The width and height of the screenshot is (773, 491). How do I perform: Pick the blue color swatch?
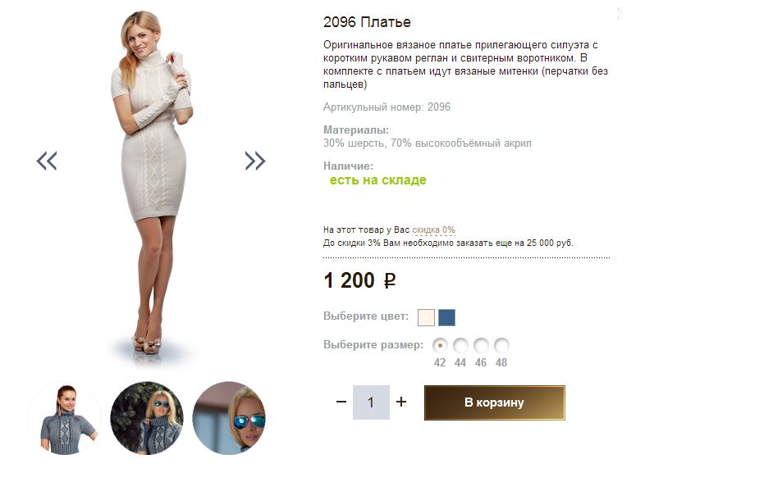click(446, 317)
